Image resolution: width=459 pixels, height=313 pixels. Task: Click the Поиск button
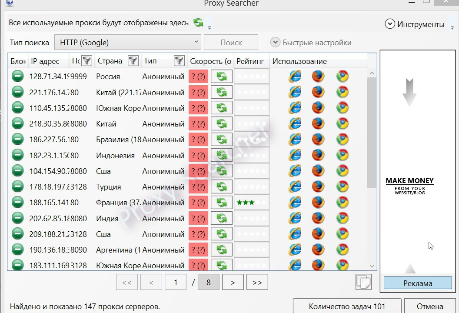(231, 42)
